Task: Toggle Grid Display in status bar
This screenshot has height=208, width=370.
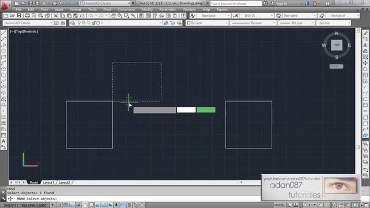Action: 65,205
